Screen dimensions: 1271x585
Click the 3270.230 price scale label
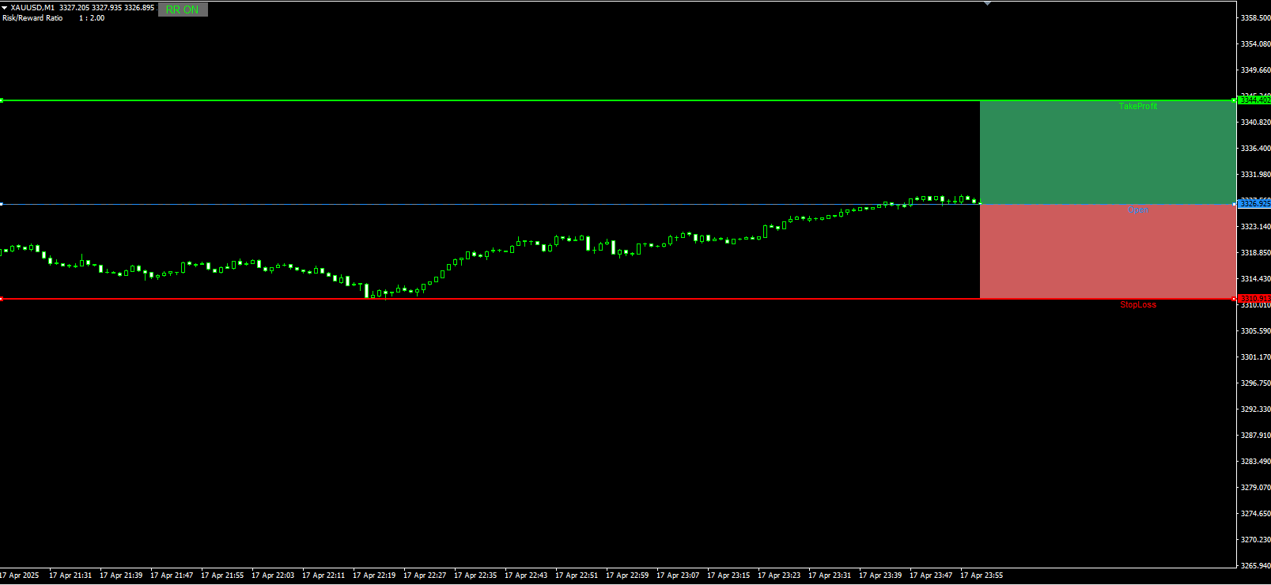tap(1255, 539)
